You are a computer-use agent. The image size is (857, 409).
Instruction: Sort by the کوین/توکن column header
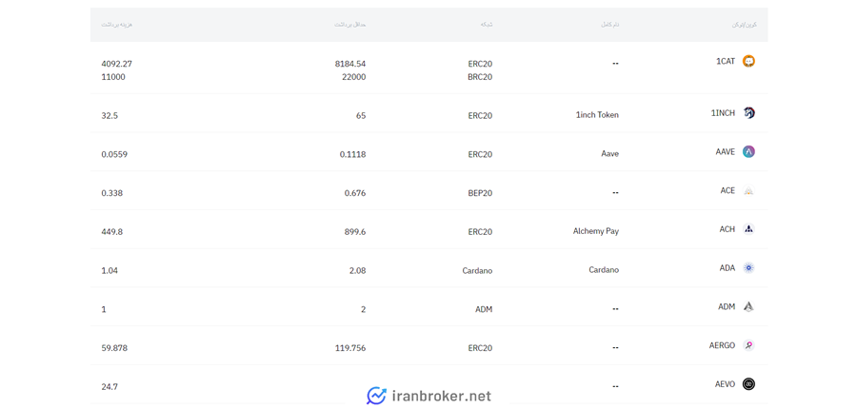(745, 25)
